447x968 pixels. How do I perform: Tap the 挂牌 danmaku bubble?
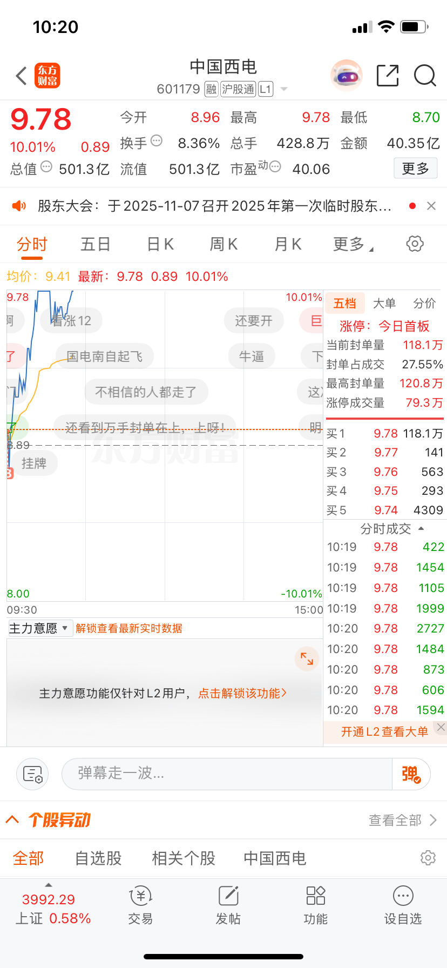click(x=33, y=463)
